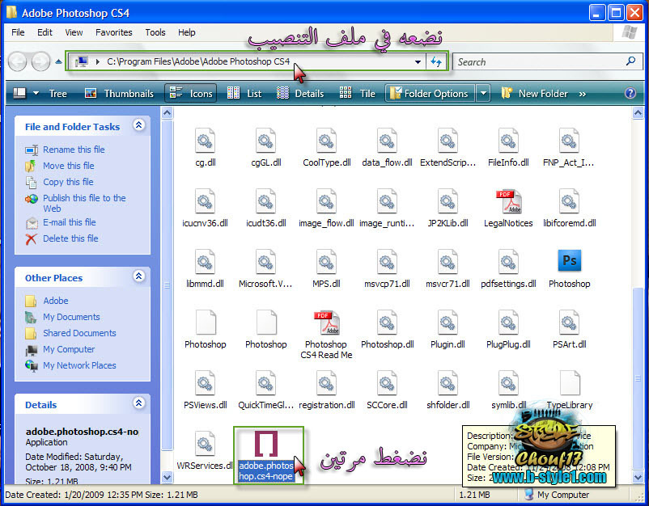The image size is (649, 506).
Task: Click the search magnifier icon
Action: tap(630, 61)
